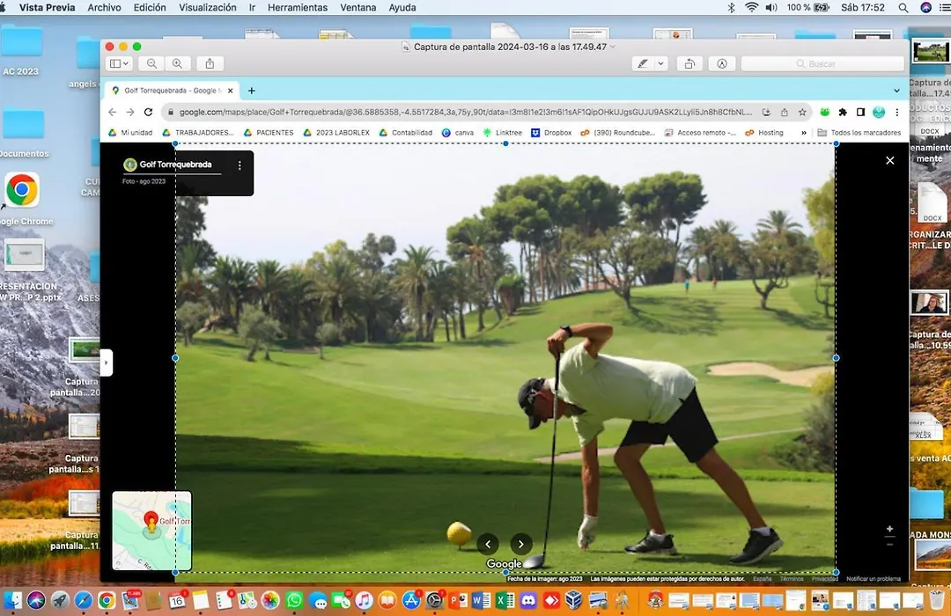
Task: Rotate the image with the rotate button
Action: (x=689, y=63)
